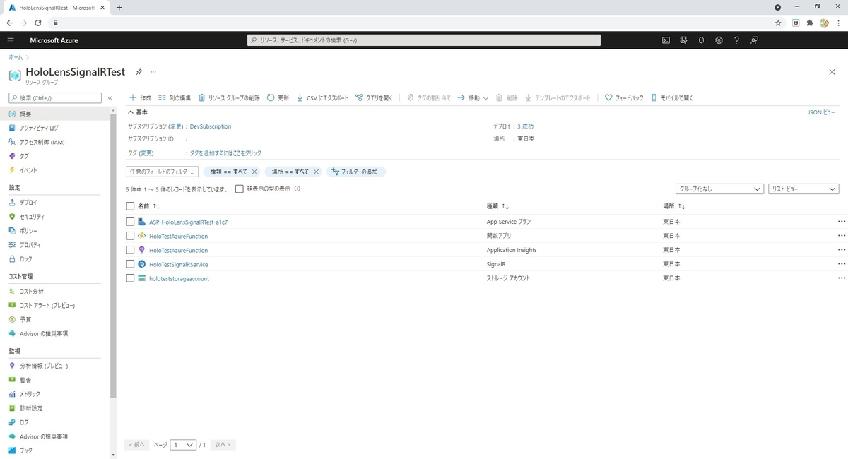Screen dimensions: 848x459
Task: Check the HoloTestSignalRService row checkbox
Action: pyautogui.click(x=130, y=264)
